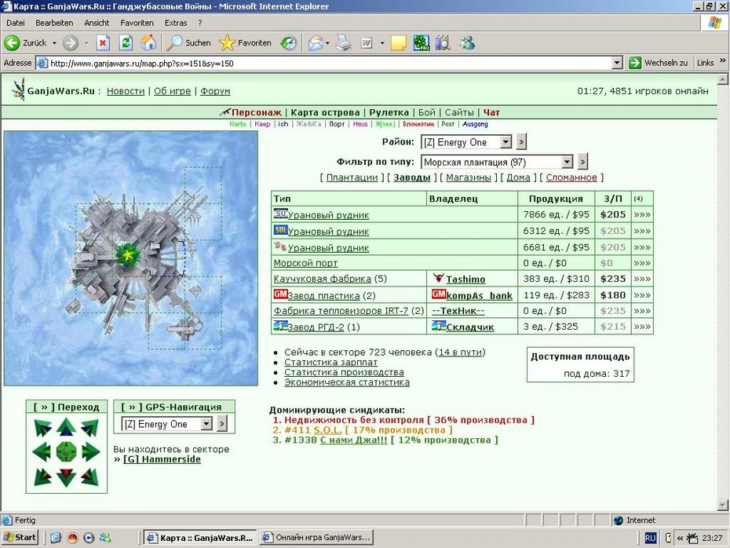Open Новости link

coord(126,91)
